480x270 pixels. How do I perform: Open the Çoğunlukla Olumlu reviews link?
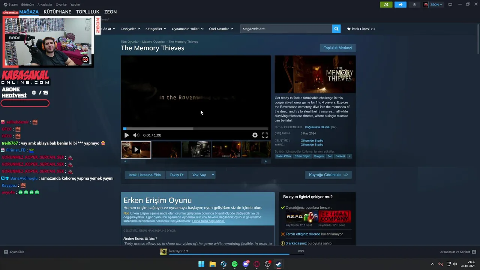coord(317,127)
